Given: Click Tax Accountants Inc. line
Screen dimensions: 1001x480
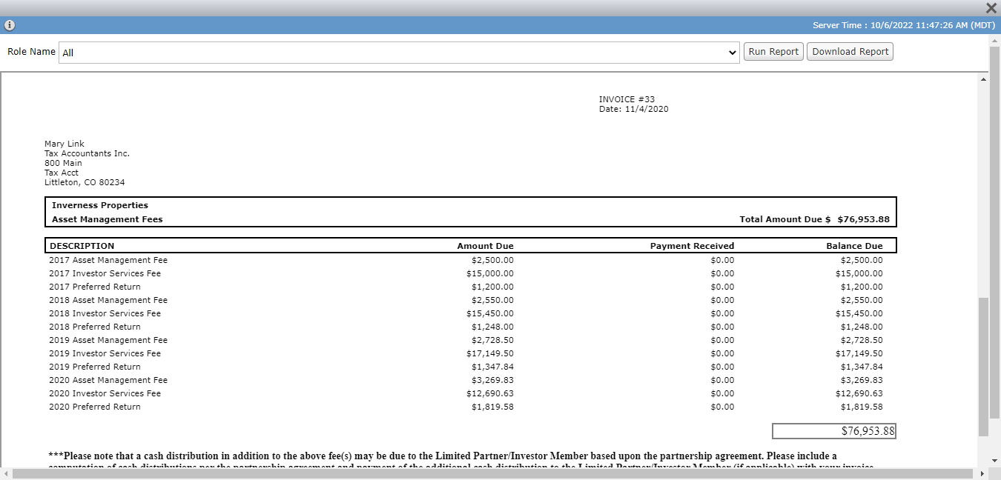Looking at the screenshot, I should pyautogui.click(x=87, y=153).
